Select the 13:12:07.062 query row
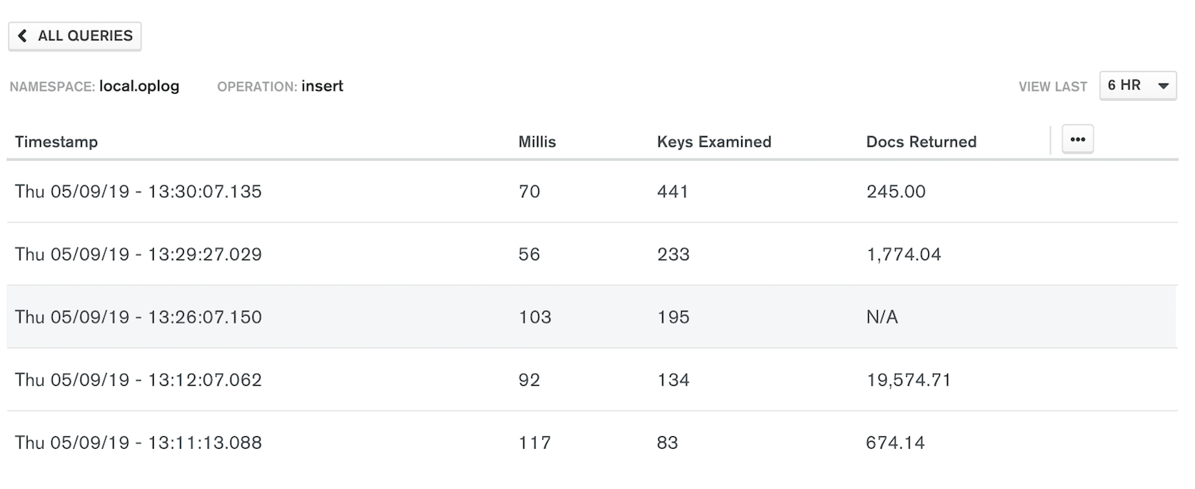This screenshot has width=1195, height=489. 592,379
